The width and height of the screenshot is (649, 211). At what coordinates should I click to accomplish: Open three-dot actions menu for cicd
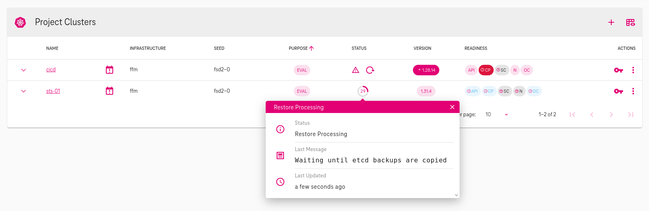pyautogui.click(x=633, y=70)
